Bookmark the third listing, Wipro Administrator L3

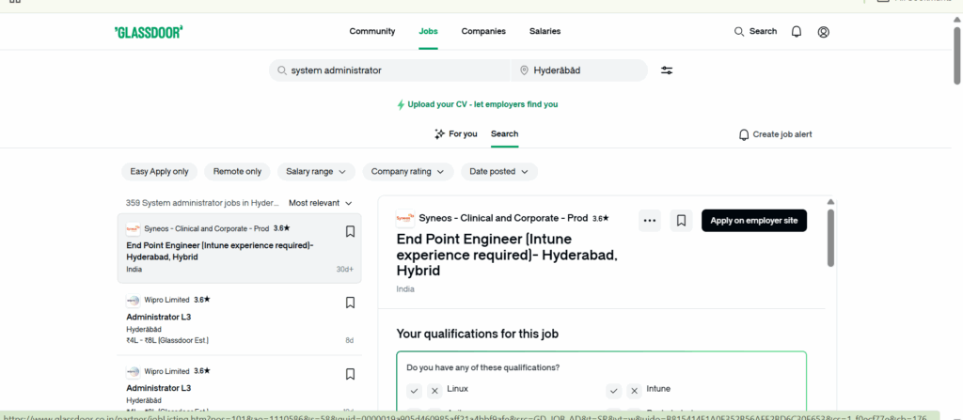(350, 374)
